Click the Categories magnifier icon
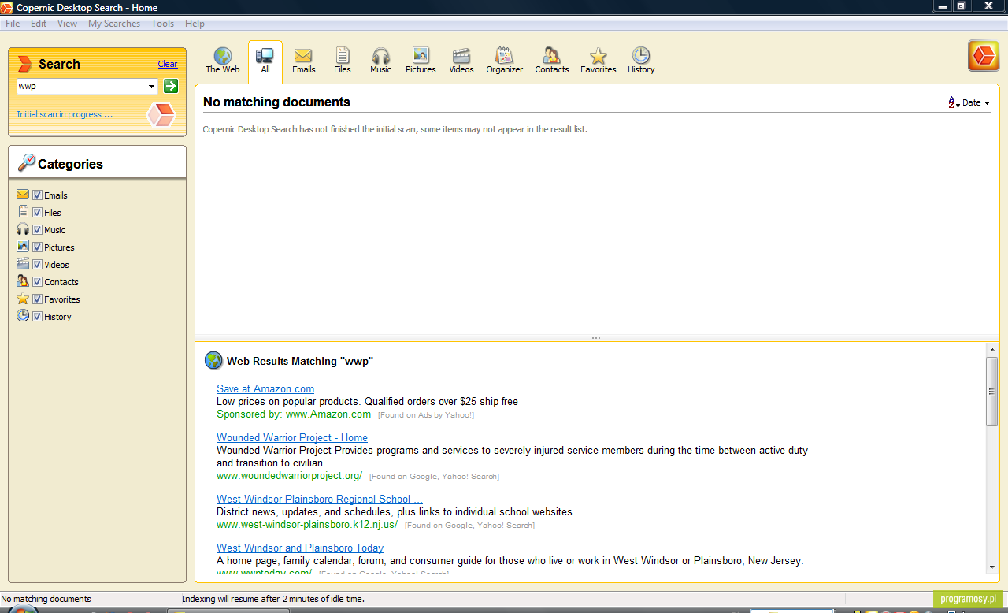Screen dimensions: 1008x613 pos(26,162)
